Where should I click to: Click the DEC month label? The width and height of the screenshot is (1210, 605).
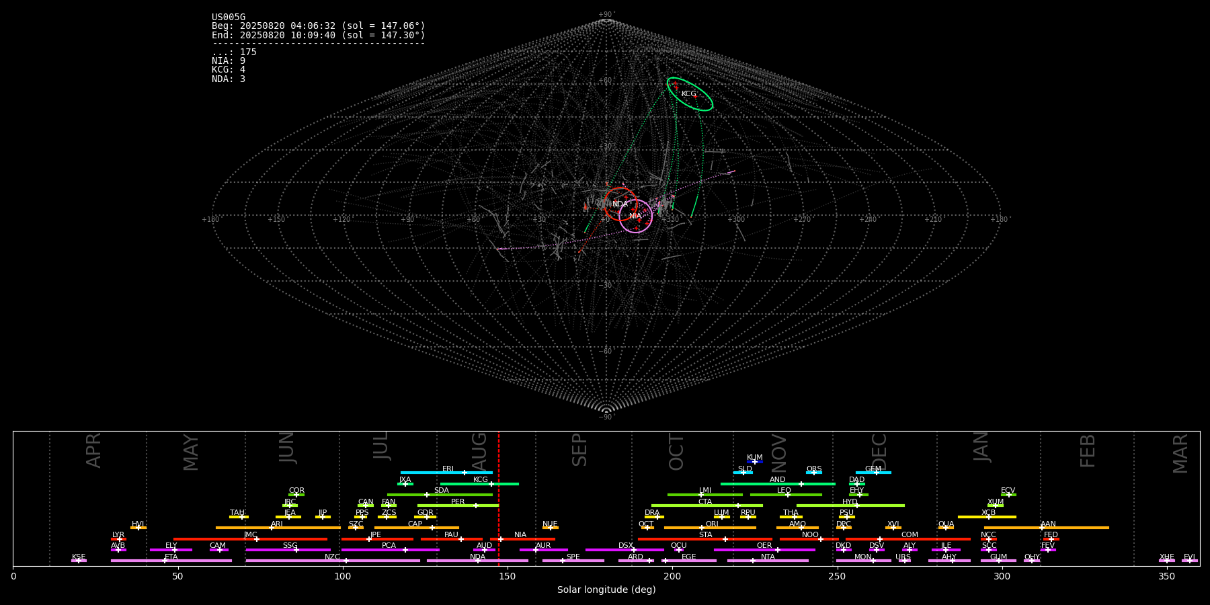[879, 451]
